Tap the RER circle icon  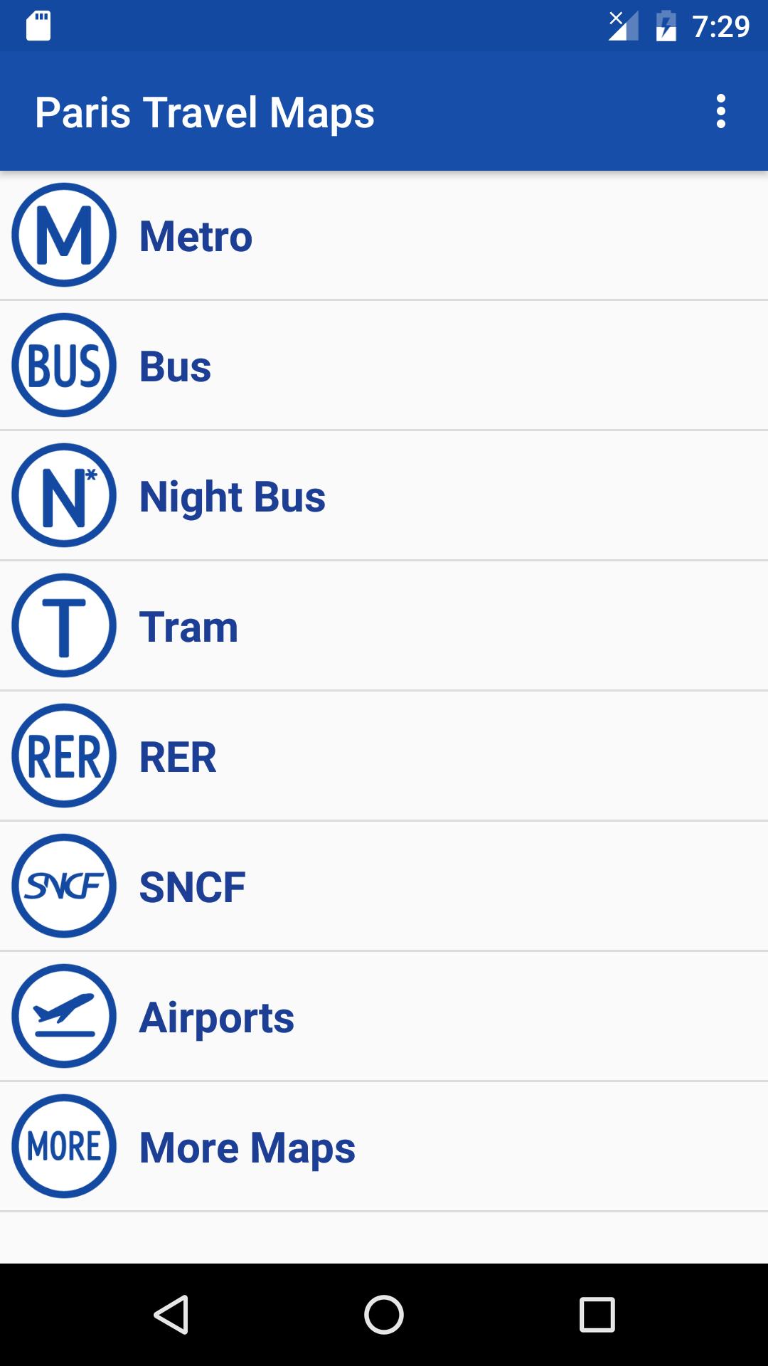tap(64, 756)
